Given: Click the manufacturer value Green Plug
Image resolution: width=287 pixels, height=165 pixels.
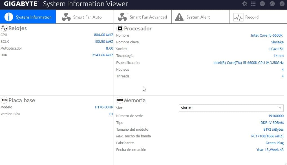Looking at the screenshot, I should click(275, 143).
